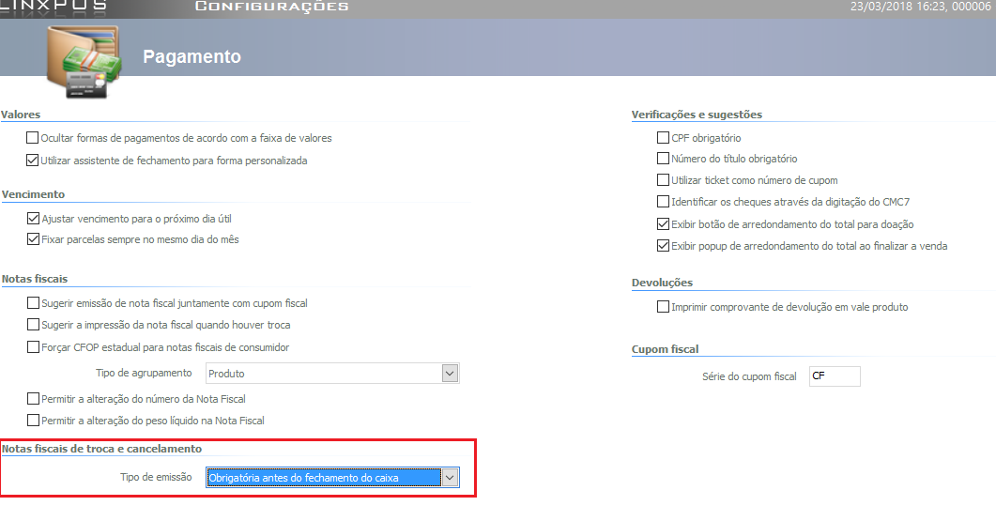Enable 'Sugerir a impressão da nota fiscal'
996x521 pixels.
[34, 325]
